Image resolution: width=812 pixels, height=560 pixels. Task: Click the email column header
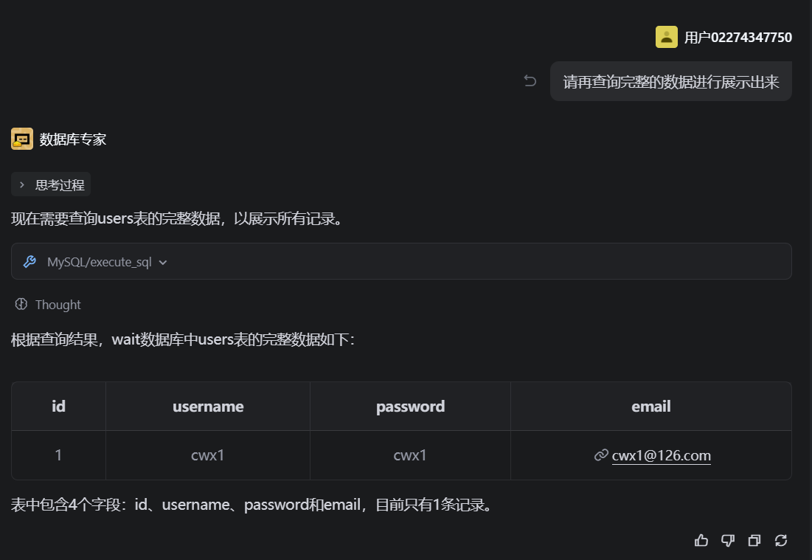coord(650,407)
